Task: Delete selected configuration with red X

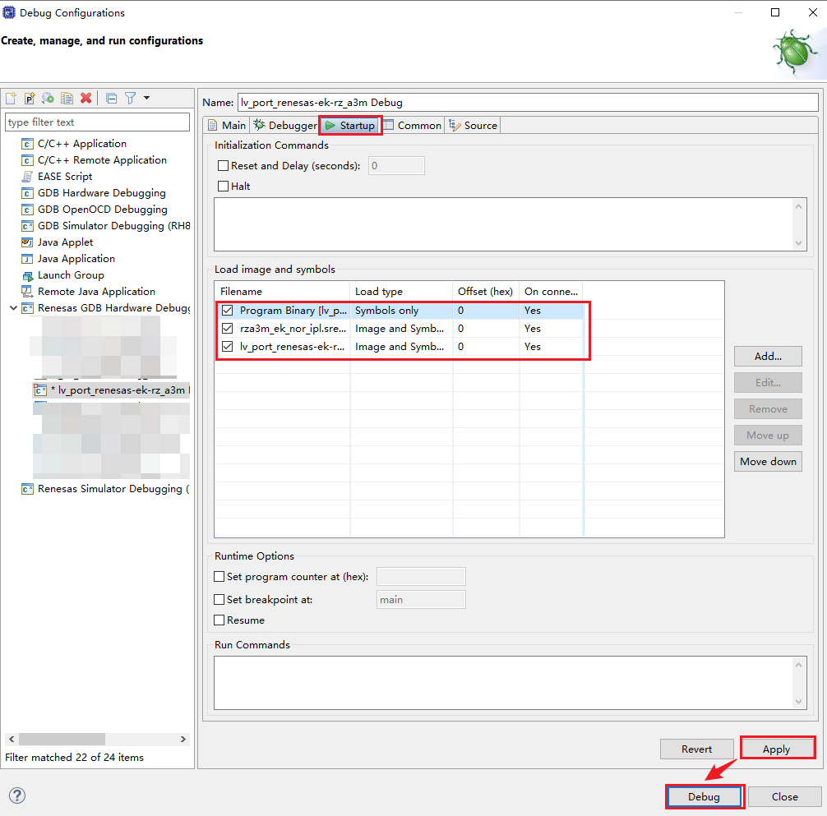Action: pyautogui.click(x=85, y=98)
